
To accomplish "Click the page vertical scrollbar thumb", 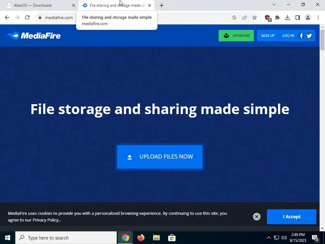I will click(322, 40).
